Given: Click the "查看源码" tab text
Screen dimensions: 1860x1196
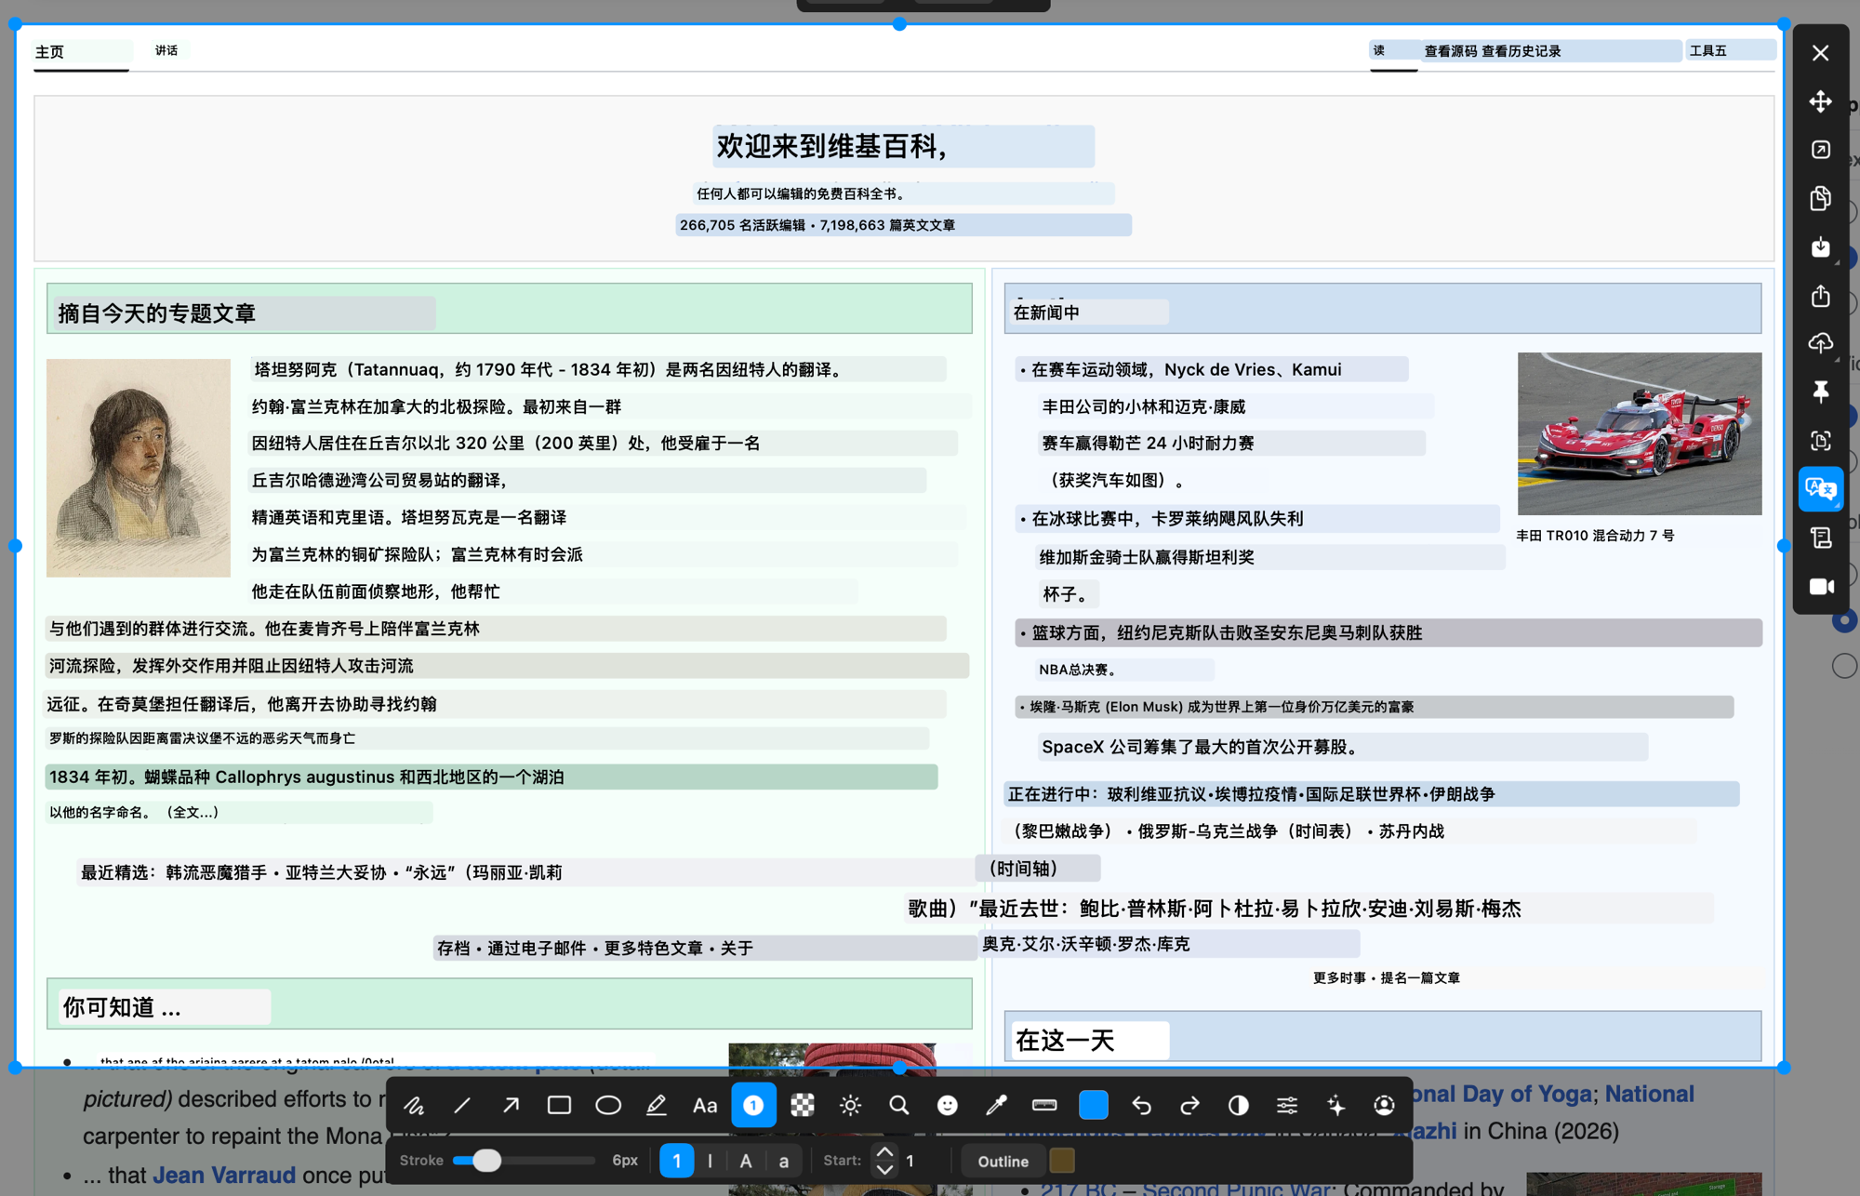Looking at the screenshot, I should pos(1451,51).
